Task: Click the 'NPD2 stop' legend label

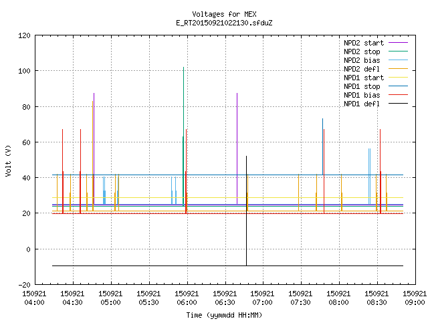Action: click(362, 51)
